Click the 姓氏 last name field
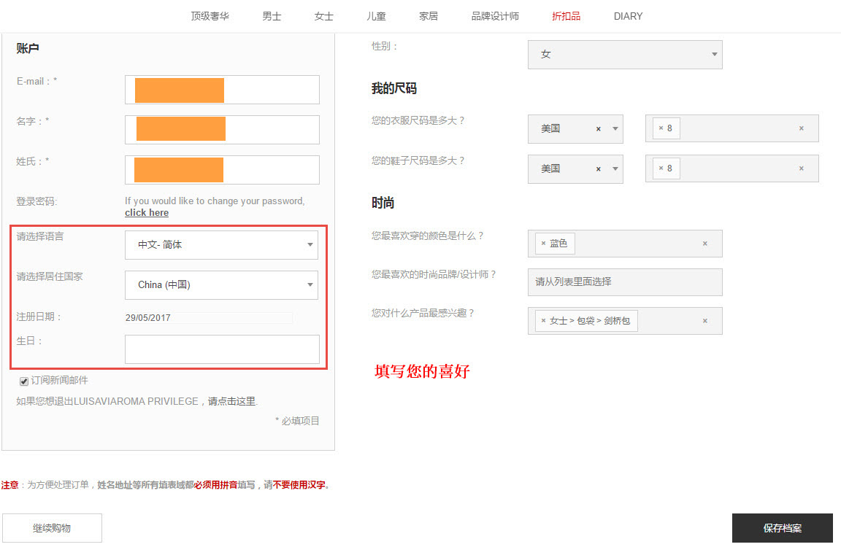The width and height of the screenshot is (841, 547). tap(222, 170)
